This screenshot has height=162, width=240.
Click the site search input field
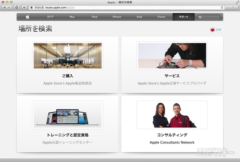click(x=209, y=17)
